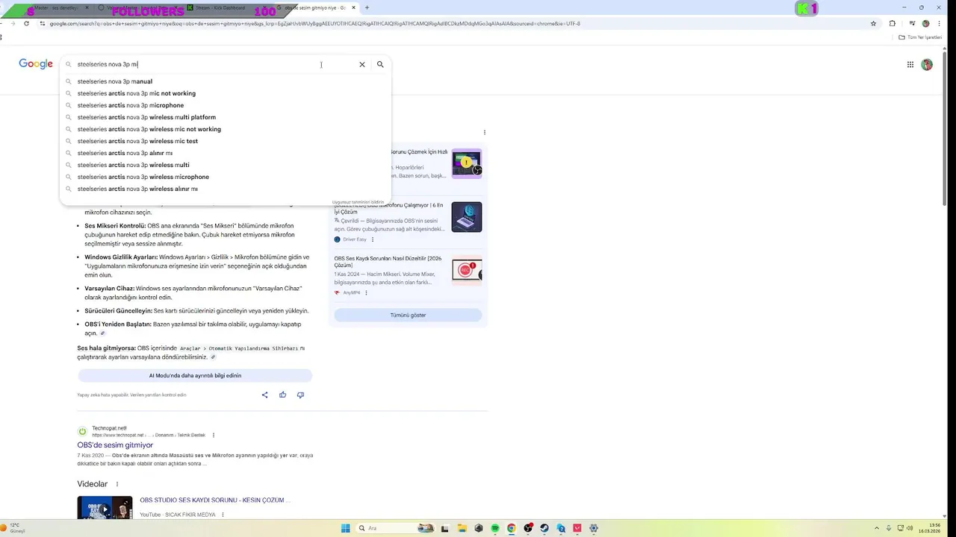
Task: Give thumbs down to AI overview
Action: point(300,395)
